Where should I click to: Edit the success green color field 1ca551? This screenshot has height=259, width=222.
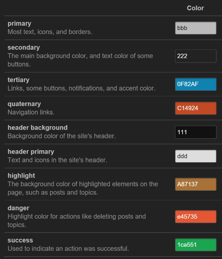(195, 245)
